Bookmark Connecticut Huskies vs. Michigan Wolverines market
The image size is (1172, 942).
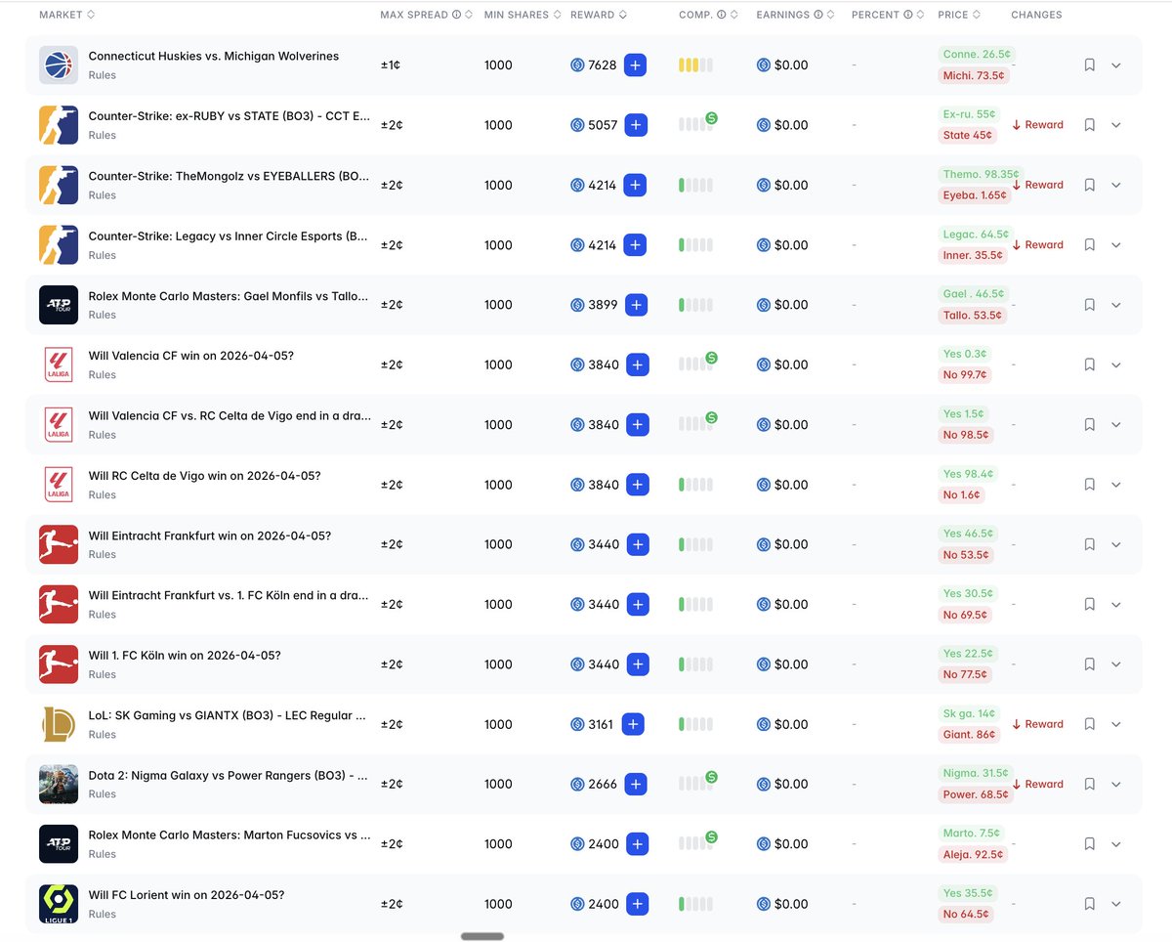click(1089, 65)
